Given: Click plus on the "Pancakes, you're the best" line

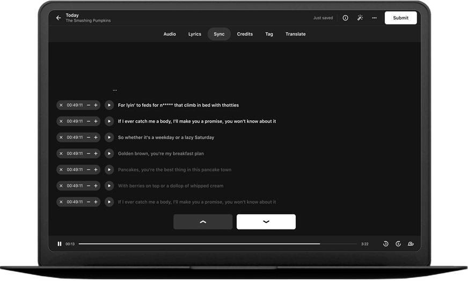Looking at the screenshot, I should pyautogui.click(x=96, y=169).
